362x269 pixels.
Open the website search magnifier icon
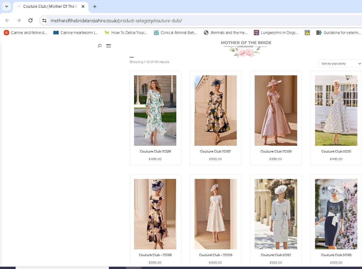point(100,46)
